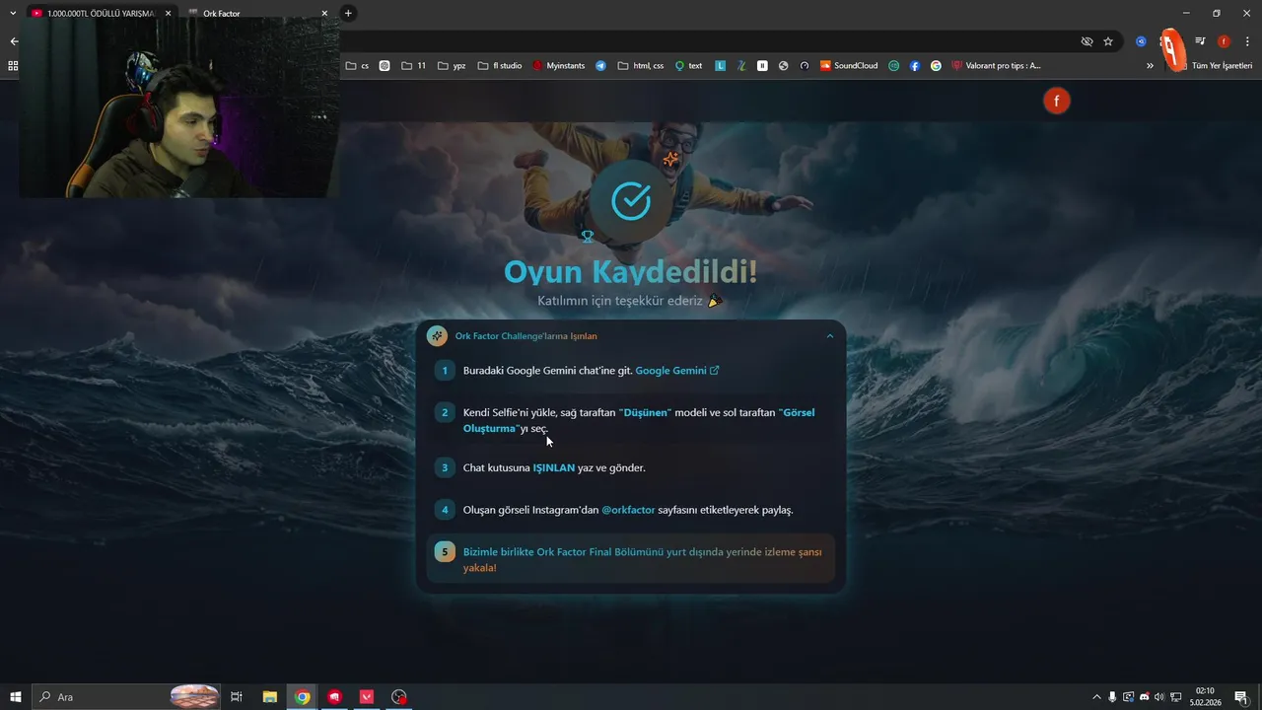This screenshot has width=1262, height=710.
Task: Click the 'Oyun Kaydedildi!' heading
Action: point(631,272)
